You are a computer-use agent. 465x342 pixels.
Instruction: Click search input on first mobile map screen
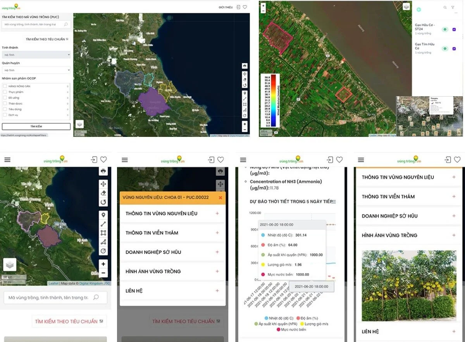coord(55,297)
